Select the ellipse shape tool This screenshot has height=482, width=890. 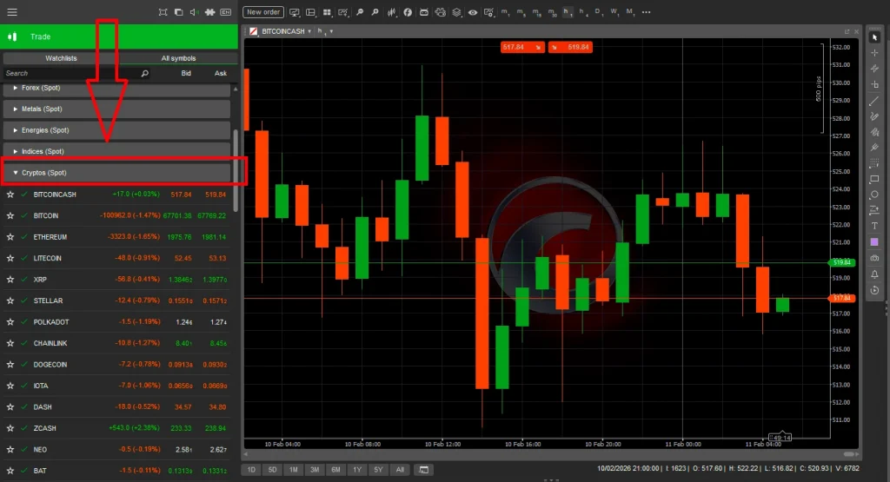(x=874, y=195)
